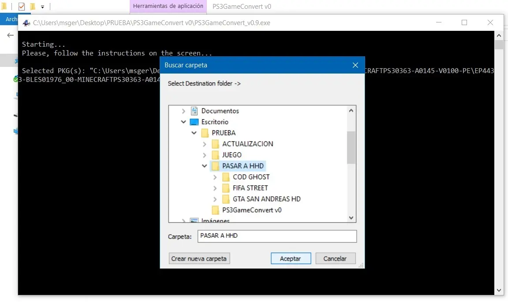Click the PASAR A HHD folder icon
Screen dimensions: 508x302
(x=215, y=166)
